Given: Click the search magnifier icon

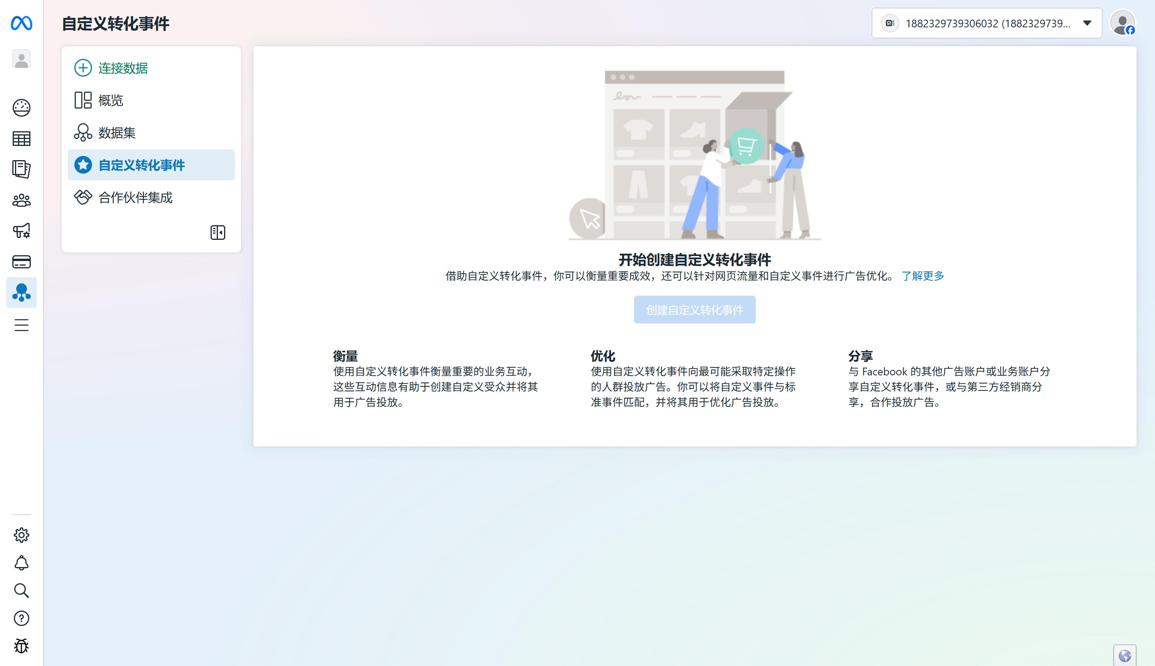Looking at the screenshot, I should tap(22, 591).
